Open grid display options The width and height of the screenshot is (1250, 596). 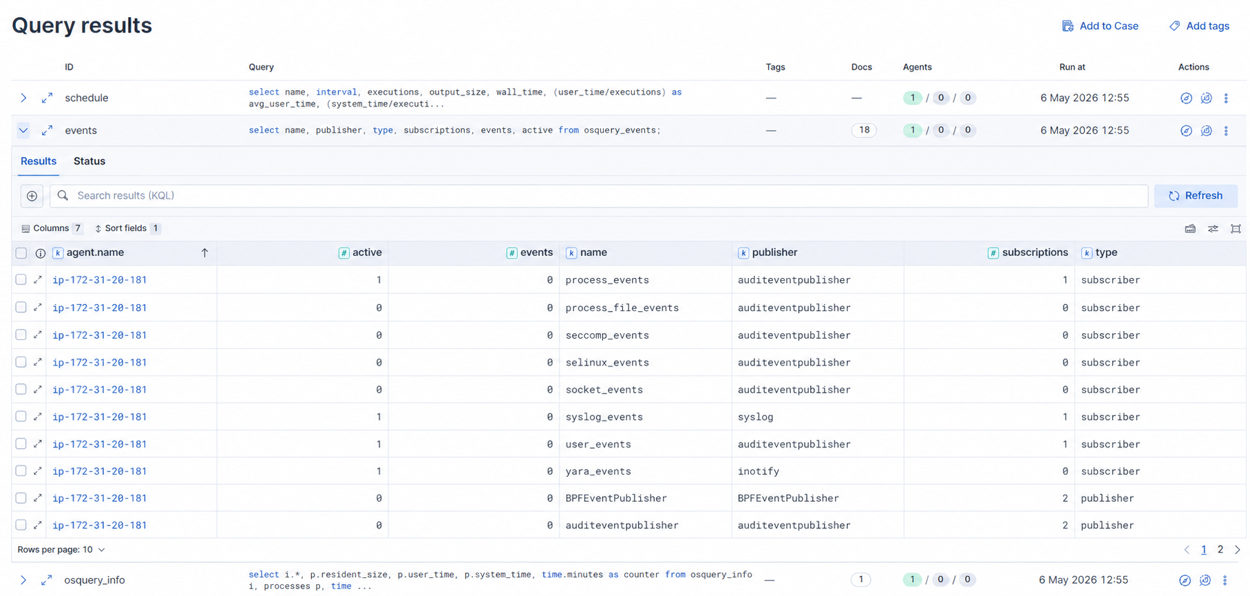[1213, 228]
